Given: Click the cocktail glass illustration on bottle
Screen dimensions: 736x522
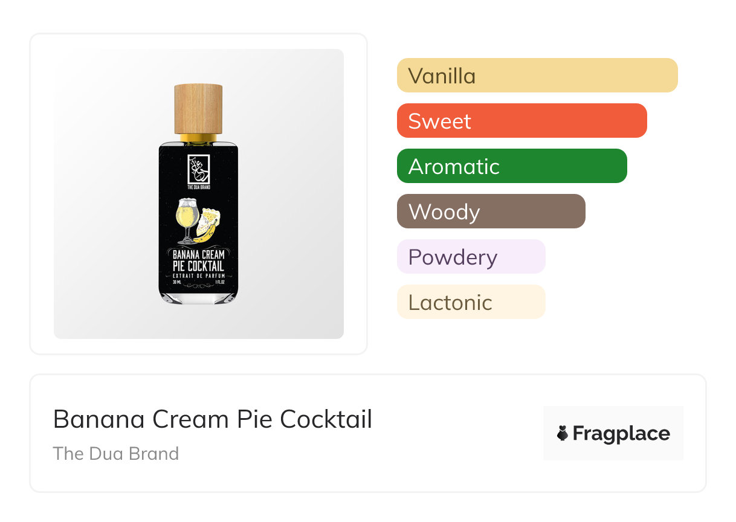Looking at the screenshot, I should click(187, 222).
